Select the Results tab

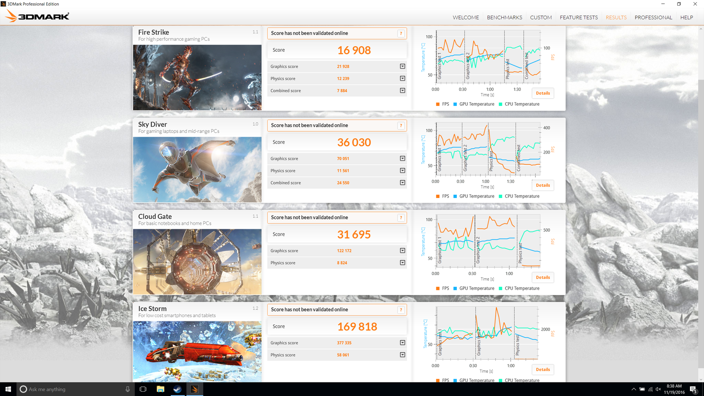pyautogui.click(x=616, y=18)
